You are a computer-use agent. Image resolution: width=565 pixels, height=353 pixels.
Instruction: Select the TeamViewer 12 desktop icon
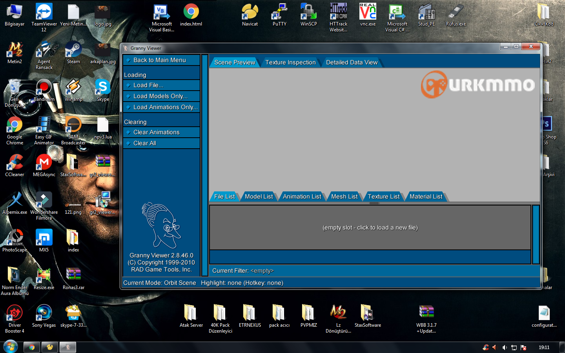(44, 18)
